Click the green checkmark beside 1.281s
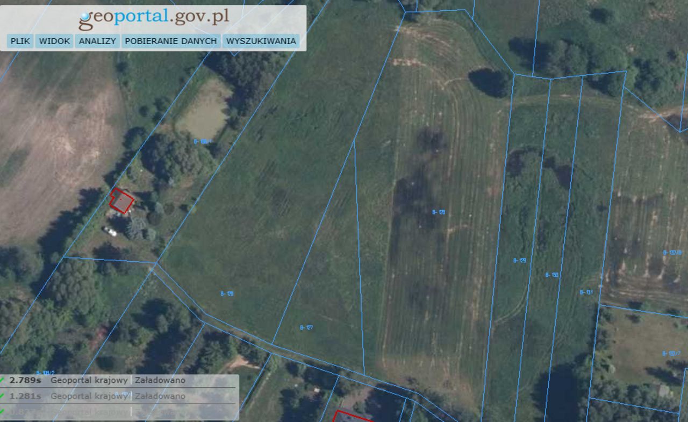 click(3, 396)
